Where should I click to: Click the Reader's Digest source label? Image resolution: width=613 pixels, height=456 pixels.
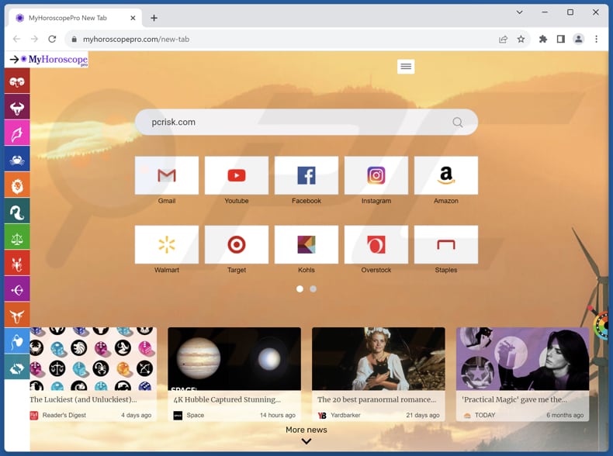pos(64,415)
